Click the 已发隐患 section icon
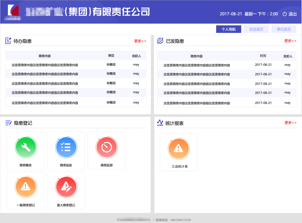The height and width of the screenshot is (223, 302). 160,41
